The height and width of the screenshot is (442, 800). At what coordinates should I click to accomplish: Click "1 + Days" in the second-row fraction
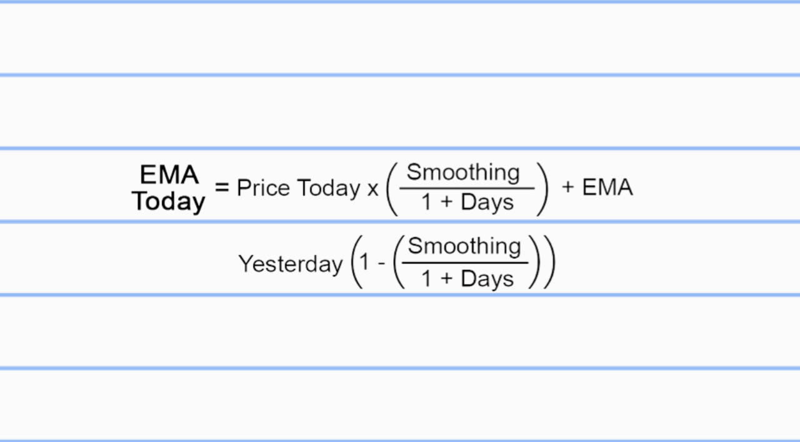(x=467, y=278)
